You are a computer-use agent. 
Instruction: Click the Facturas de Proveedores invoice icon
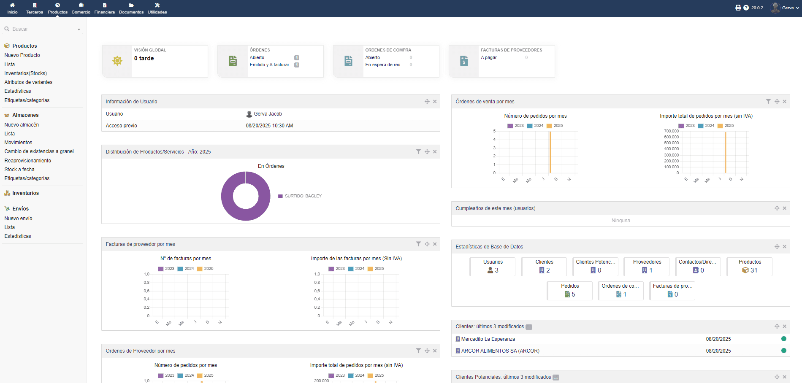[x=464, y=61]
